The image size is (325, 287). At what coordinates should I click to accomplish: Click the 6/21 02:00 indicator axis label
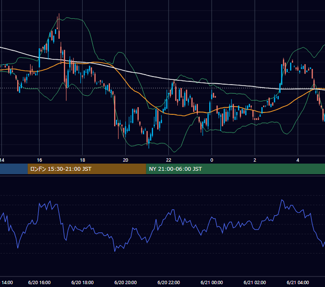coord(255,282)
